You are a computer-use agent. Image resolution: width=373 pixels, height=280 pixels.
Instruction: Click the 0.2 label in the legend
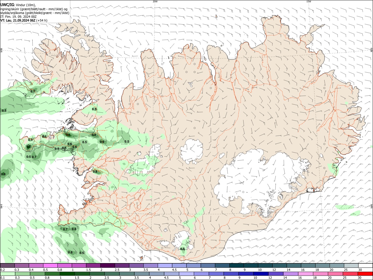click(x=2, y=270)
